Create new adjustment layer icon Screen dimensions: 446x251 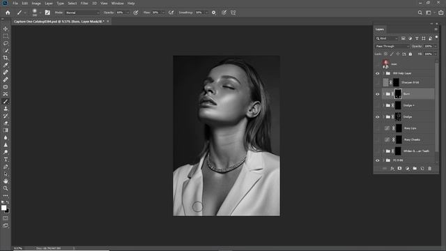click(407, 169)
